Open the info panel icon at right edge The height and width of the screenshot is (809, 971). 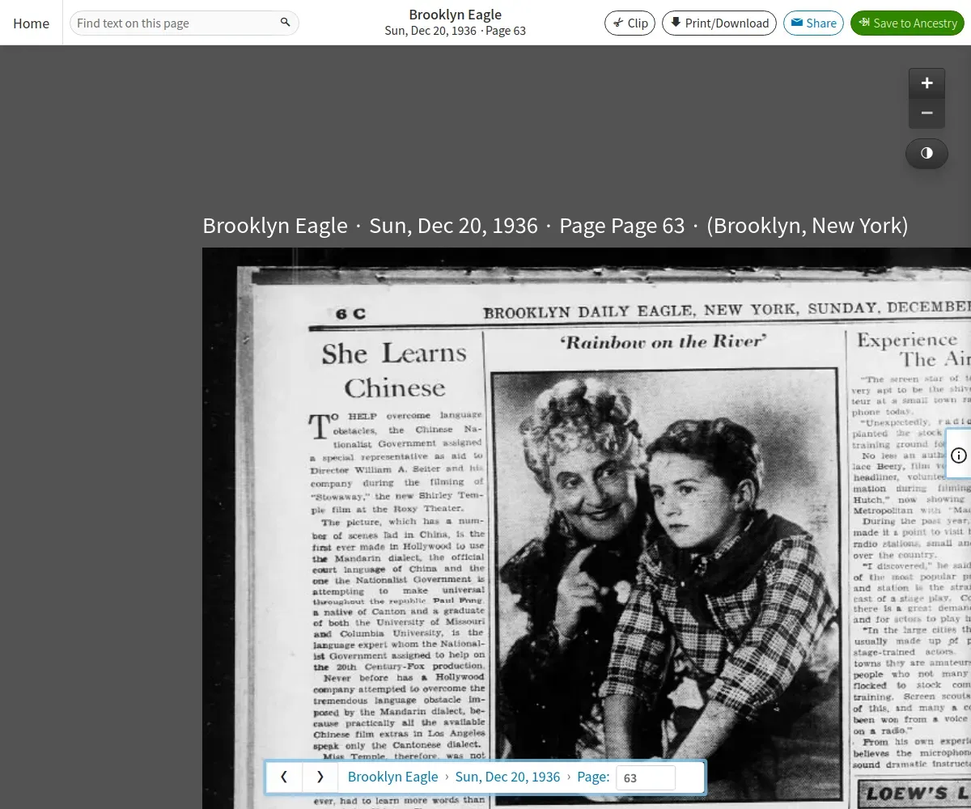[959, 455]
